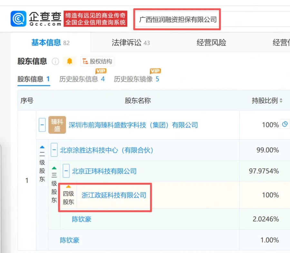The height and width of the screenshot is (253, 290).
Task: Open 陈钦豪 link with 1.00% share
Action: [x=70, y=240]
